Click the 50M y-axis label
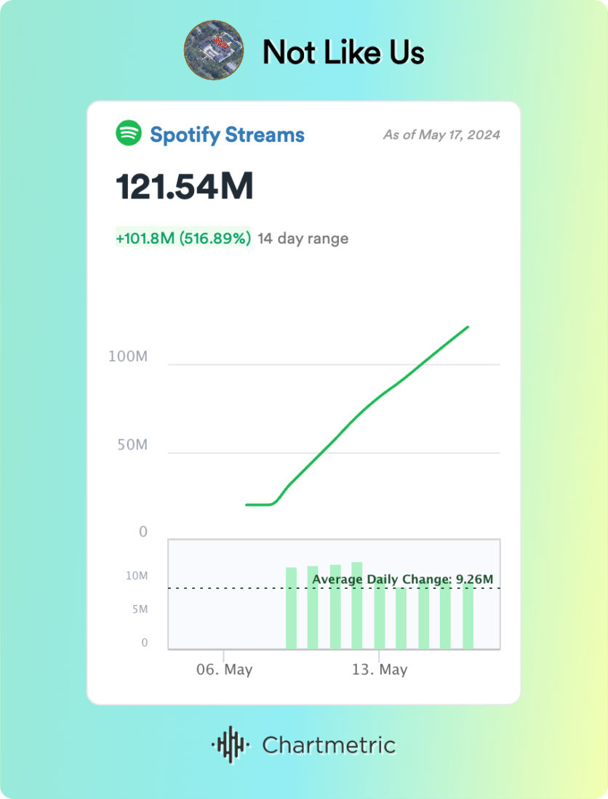This screenshot has width=608, height=799. (x=132, y=445)
